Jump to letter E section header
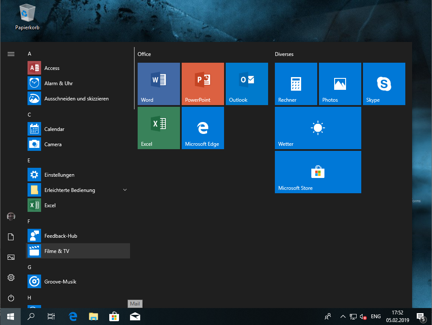The image size is (432, 325). pyautogui.click(x=29, y=161)
